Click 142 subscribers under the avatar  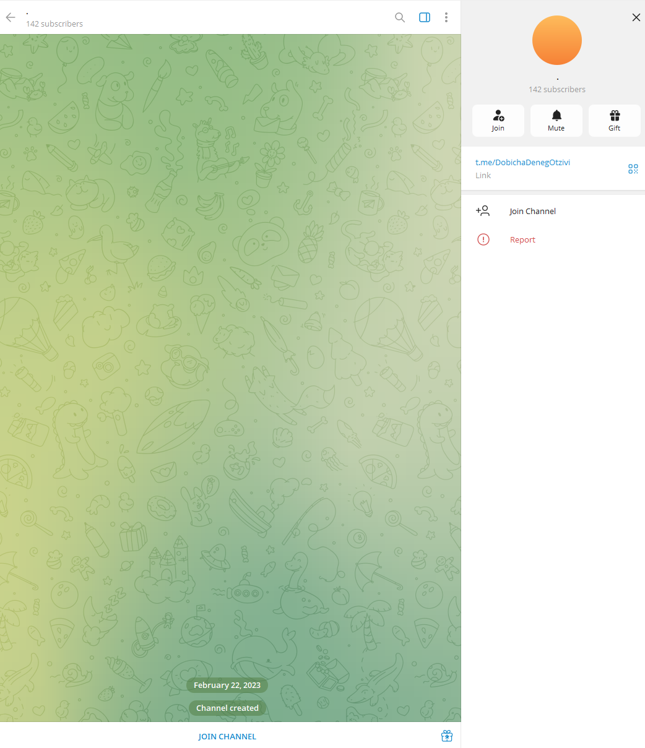click(x=557, y=89)
